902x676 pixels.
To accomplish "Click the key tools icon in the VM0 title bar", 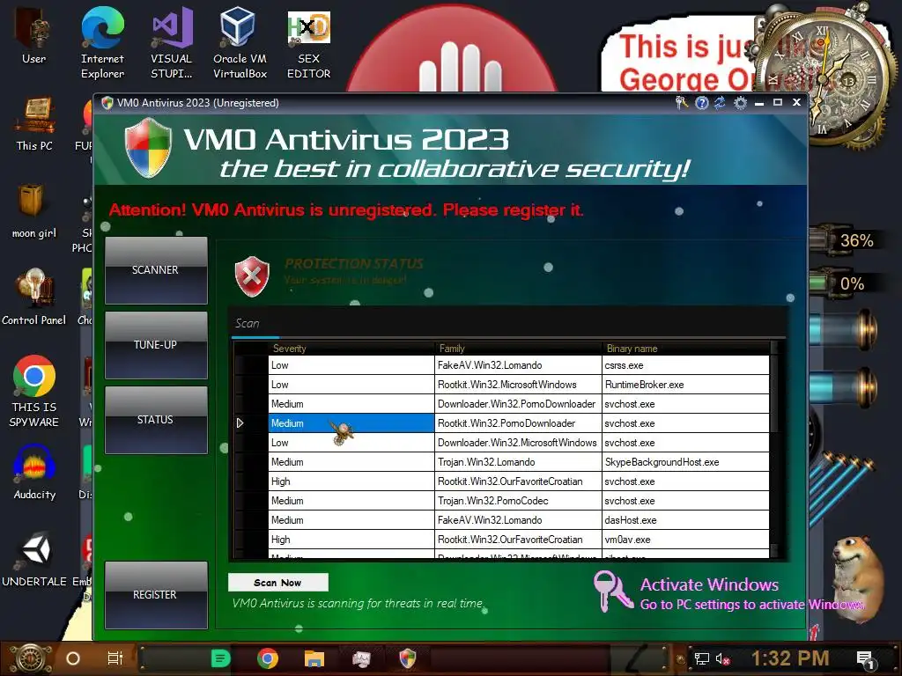I will tap(682, 103).
